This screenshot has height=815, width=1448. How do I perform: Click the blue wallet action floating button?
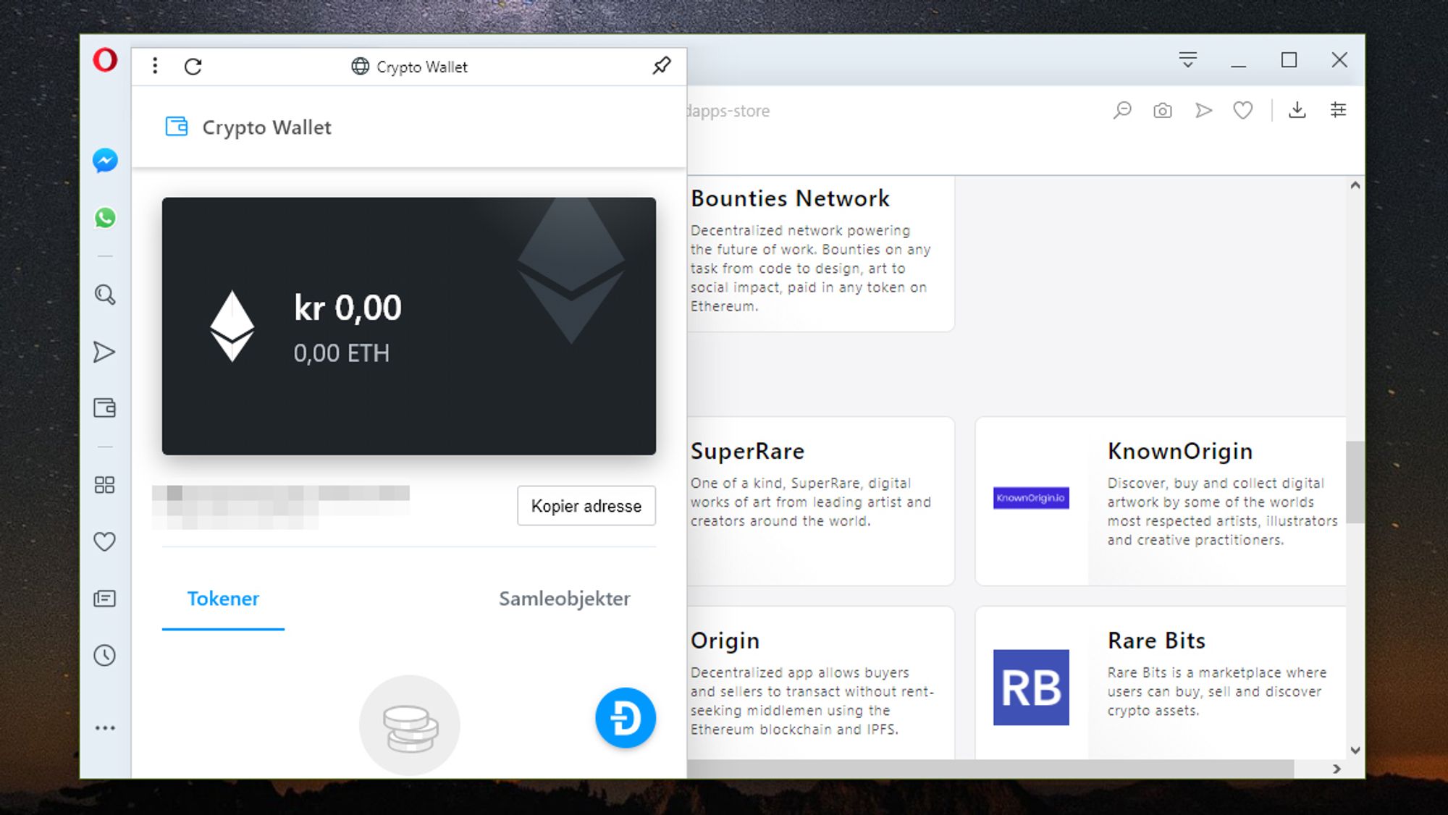pyautogui.click(x=626, y=718)
